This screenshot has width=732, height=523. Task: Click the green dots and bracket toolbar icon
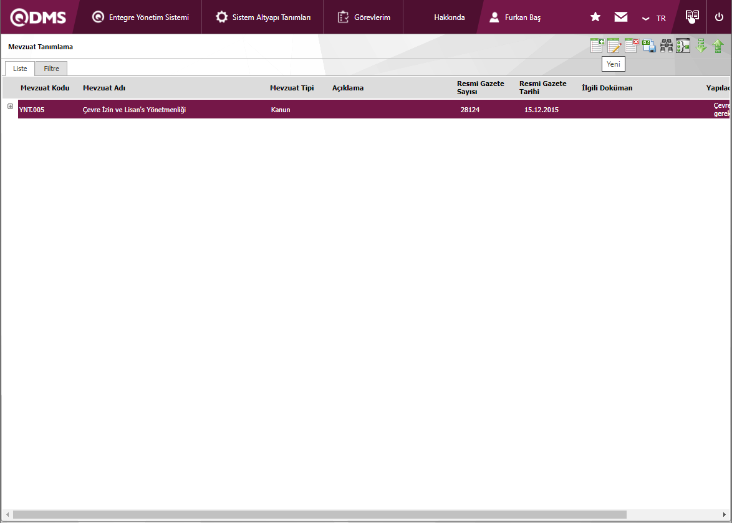point(683,46)
